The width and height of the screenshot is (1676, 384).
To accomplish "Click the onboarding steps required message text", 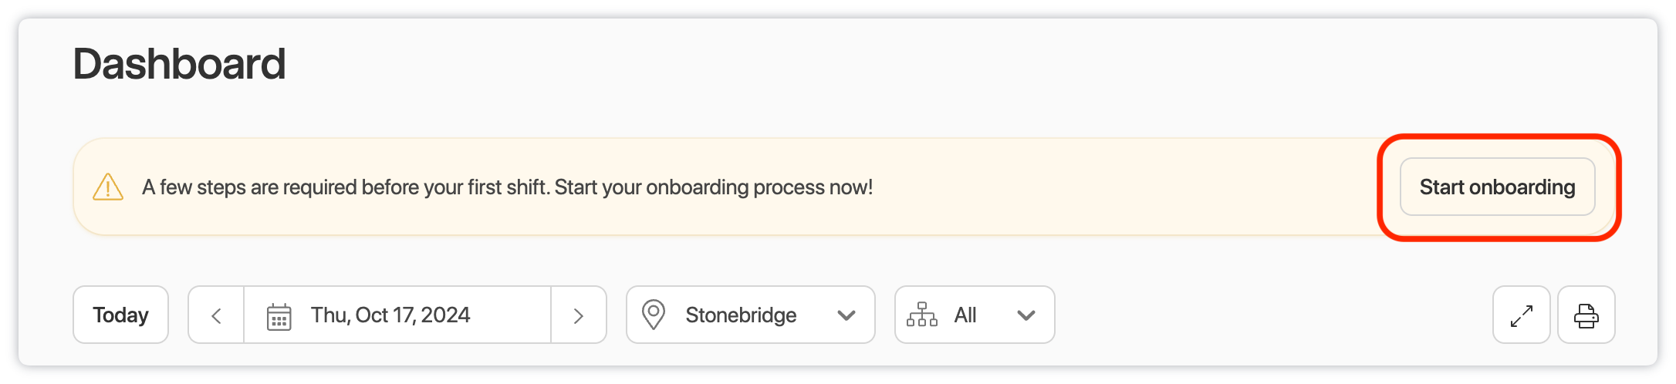I will click(507, 187).
